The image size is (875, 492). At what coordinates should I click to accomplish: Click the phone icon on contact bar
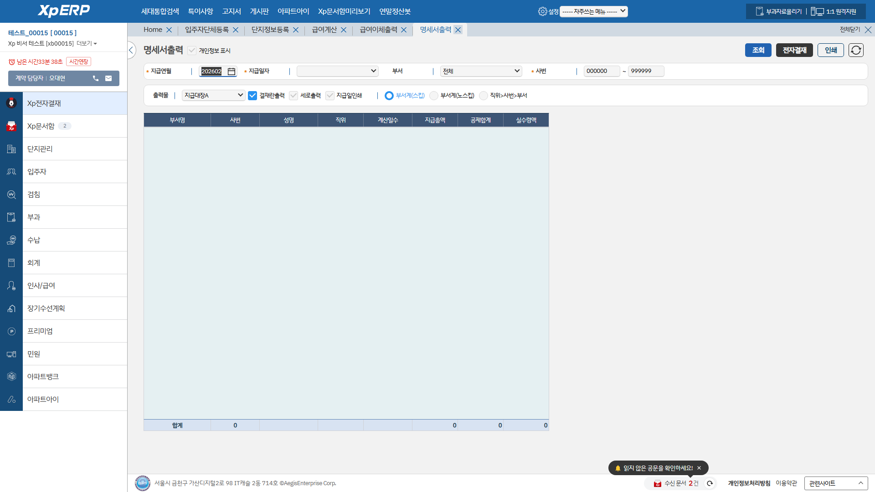(96, 78)
